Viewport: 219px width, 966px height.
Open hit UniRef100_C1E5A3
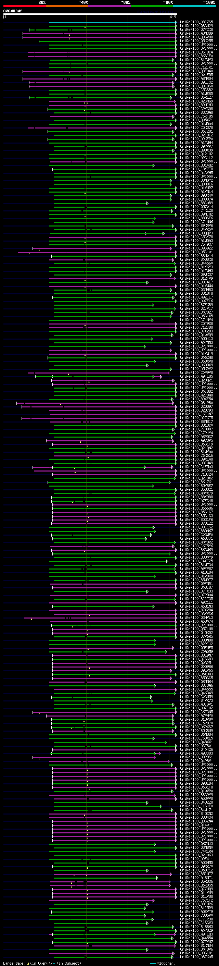[196, 467]
